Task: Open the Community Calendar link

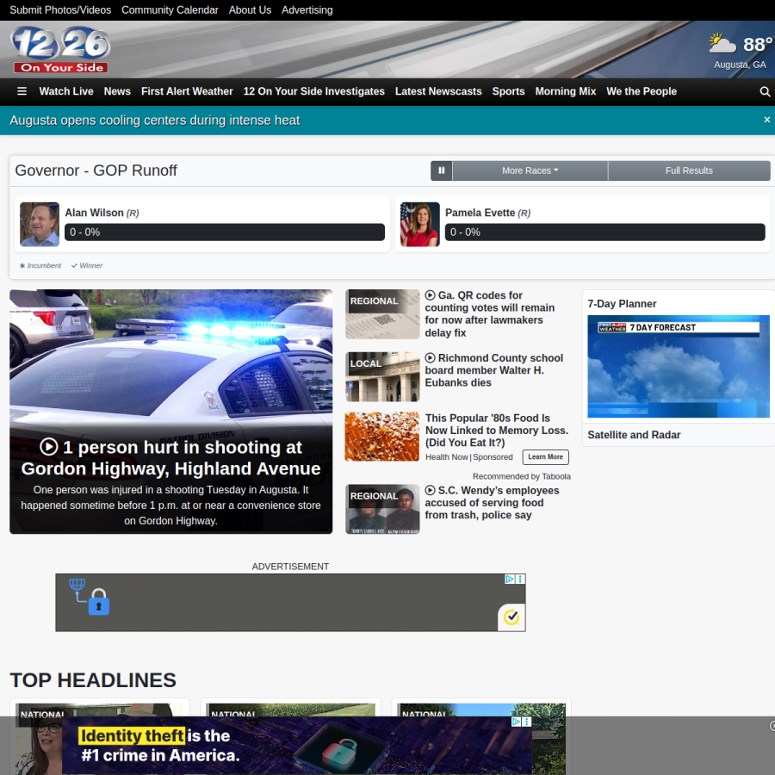Action: pos(170,9)
